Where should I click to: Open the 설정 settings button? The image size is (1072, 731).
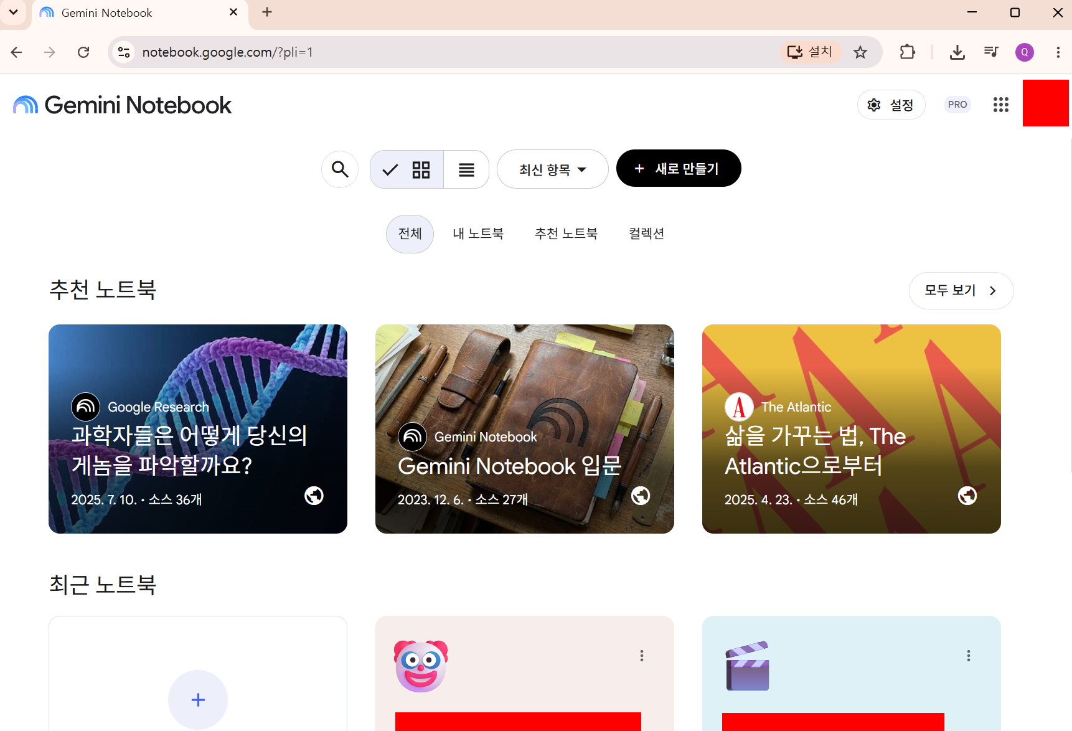(x=891, y=105)
